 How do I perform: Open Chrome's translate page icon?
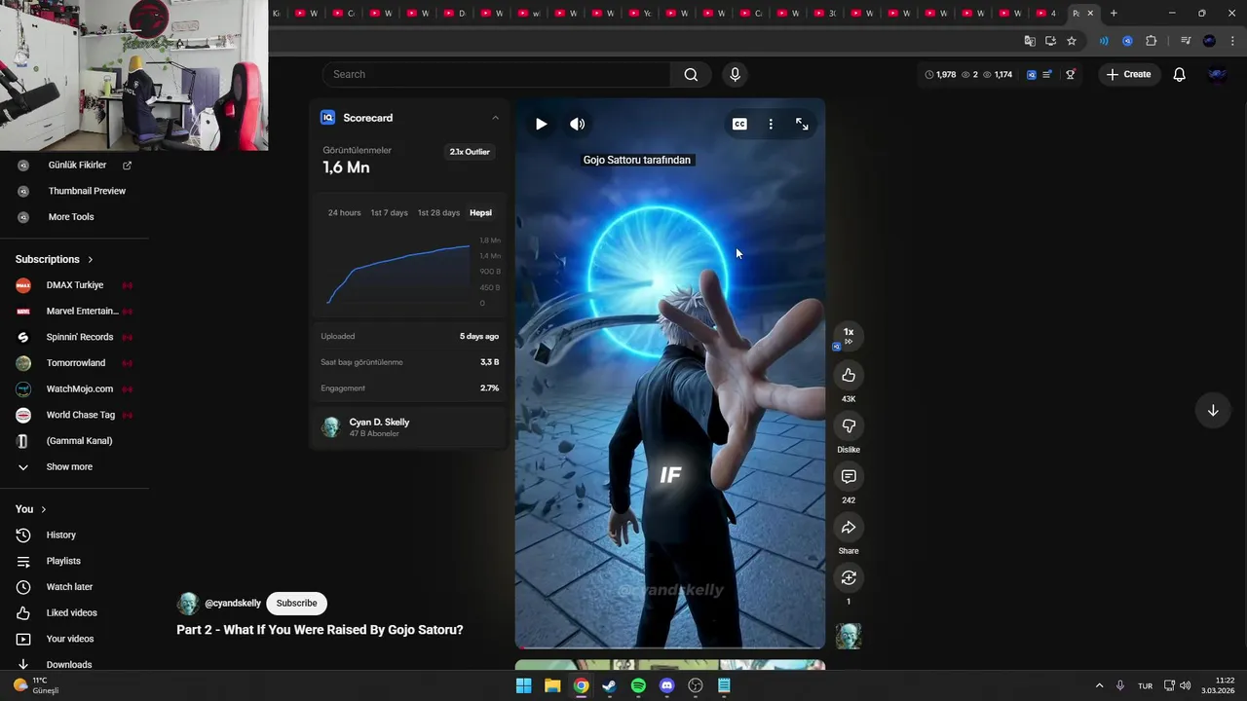click(1029, 41)
